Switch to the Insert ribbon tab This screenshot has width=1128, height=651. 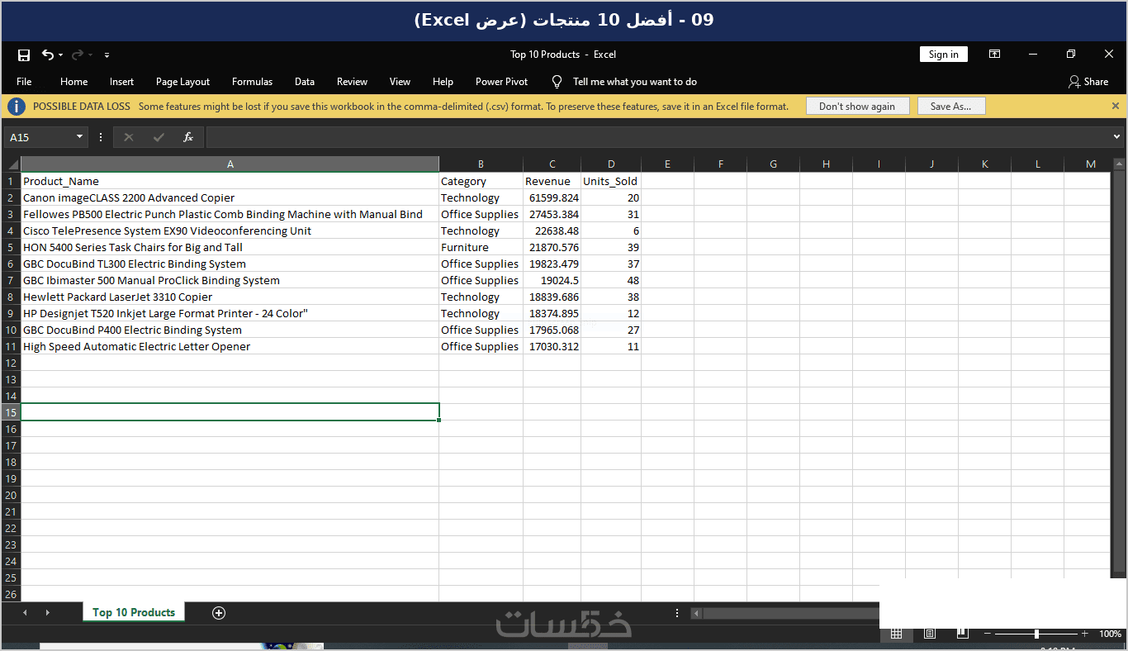tap(121, 82)
